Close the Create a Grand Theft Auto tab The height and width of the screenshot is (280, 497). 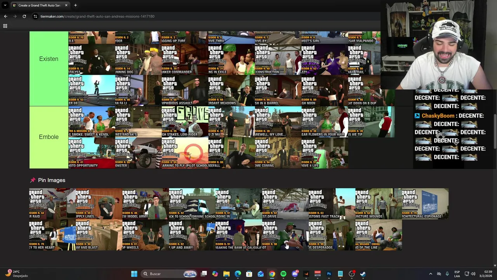point(66,5)
